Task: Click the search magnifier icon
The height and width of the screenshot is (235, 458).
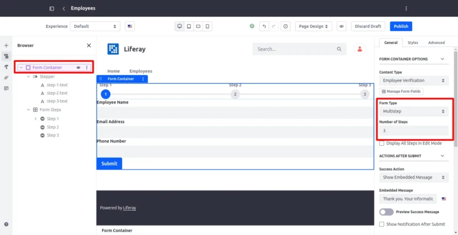Action: point(339,49)
